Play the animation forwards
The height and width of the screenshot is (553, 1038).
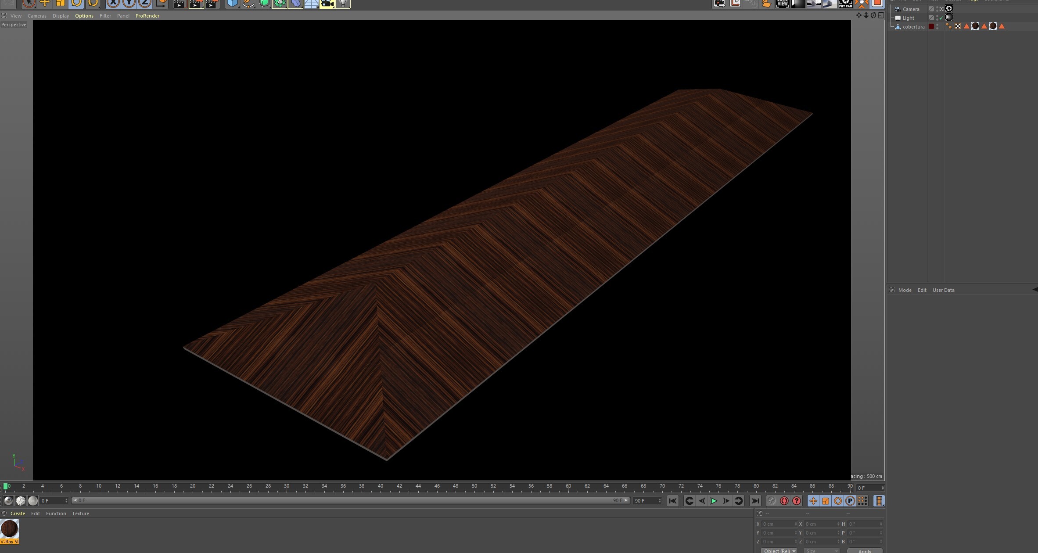714,501
